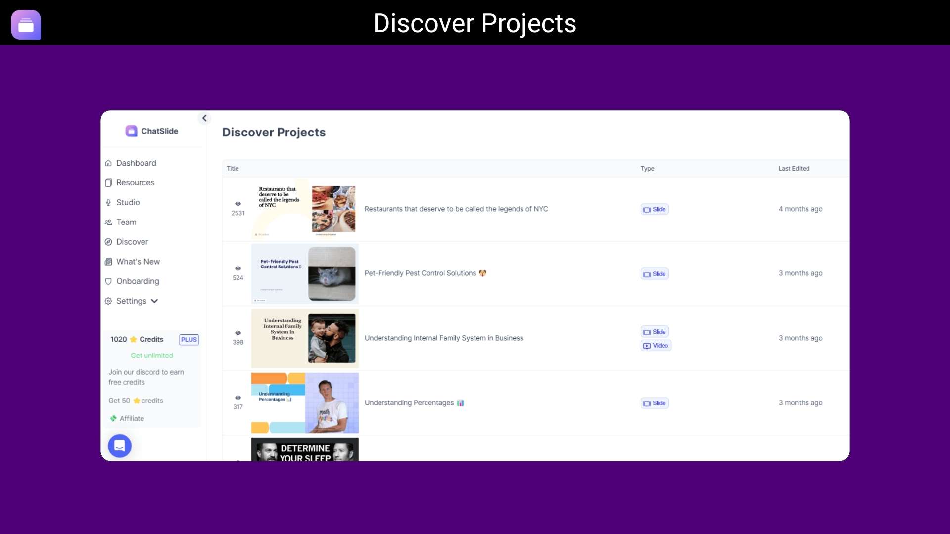Click the PLUS badge near credits

189,339
